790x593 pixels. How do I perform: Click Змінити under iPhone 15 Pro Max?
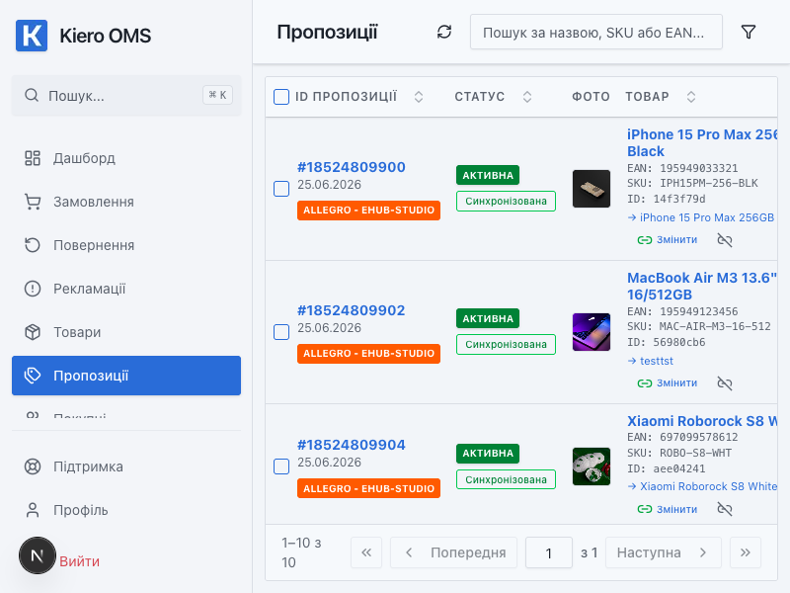[x=668, y=240]
